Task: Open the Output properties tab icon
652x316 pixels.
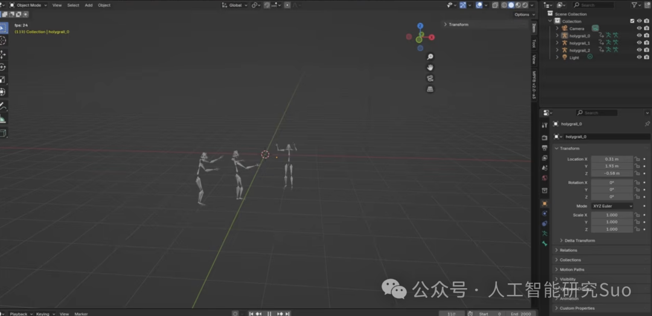Action: [545, 148]
